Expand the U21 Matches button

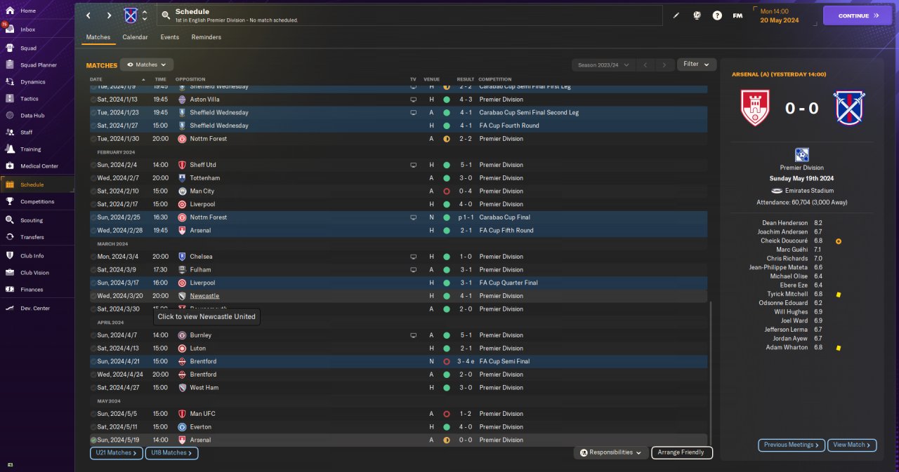pyautogui.click(x=117, y=453)
